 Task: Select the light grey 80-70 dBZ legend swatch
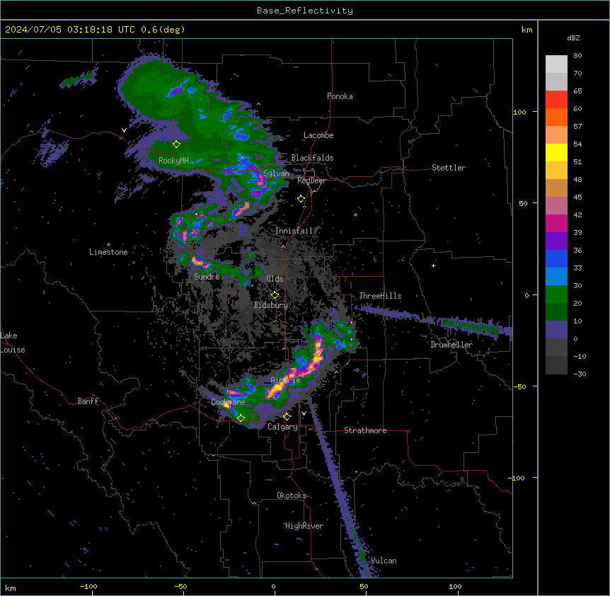point(556,64)
